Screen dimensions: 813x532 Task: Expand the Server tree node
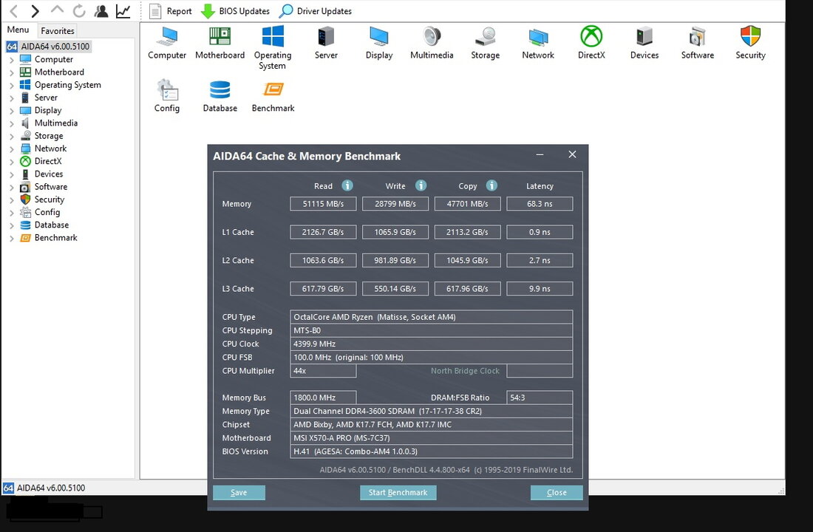[11, 98]
